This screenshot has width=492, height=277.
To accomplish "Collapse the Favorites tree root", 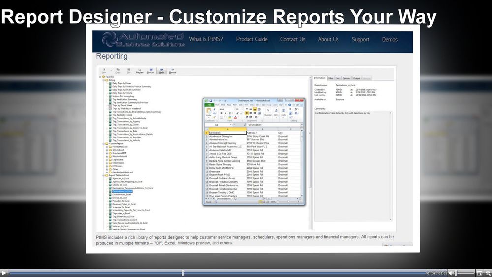I will coord(100,77).
